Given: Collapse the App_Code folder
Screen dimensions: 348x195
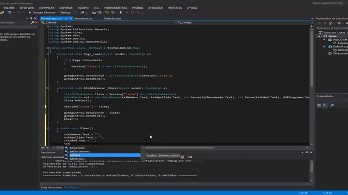Looking at the screenshot, I should tap(324, 40).
